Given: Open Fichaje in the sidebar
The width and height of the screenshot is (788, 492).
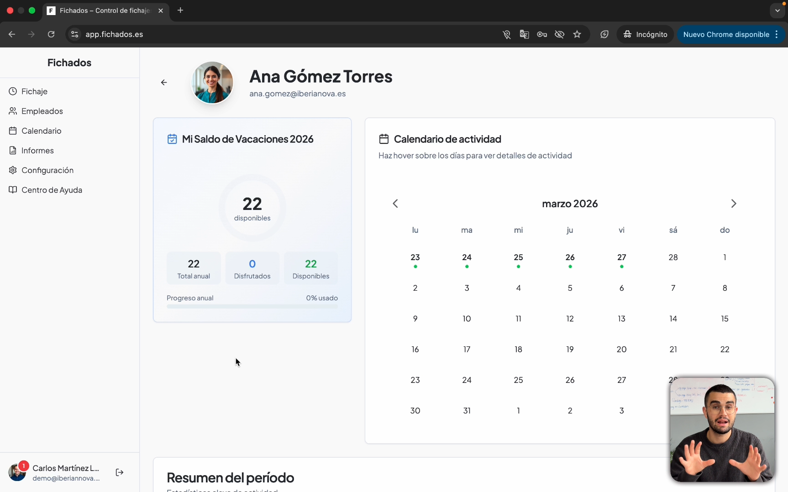Looking at the screenshot, I should 34,91.
